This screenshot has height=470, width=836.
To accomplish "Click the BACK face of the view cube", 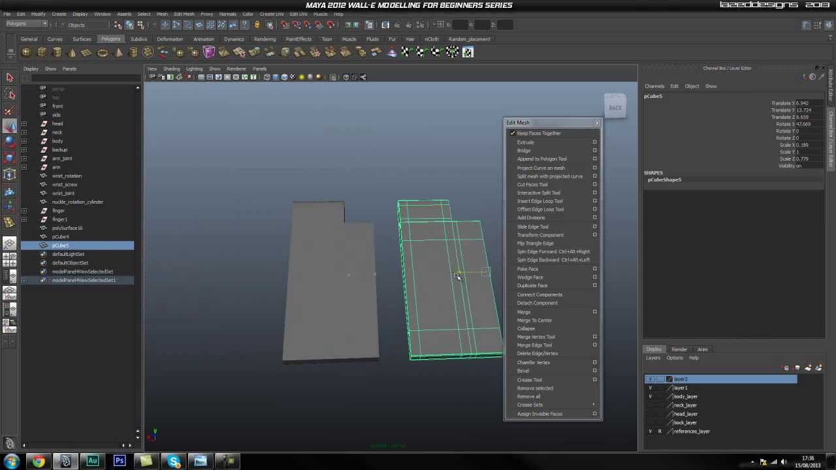I will click(615, 108).
